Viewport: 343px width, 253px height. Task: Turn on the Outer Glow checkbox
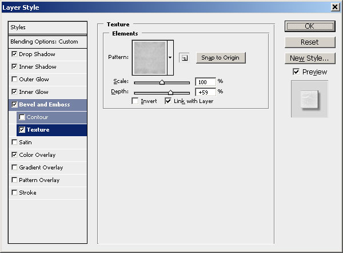(14, 80)
